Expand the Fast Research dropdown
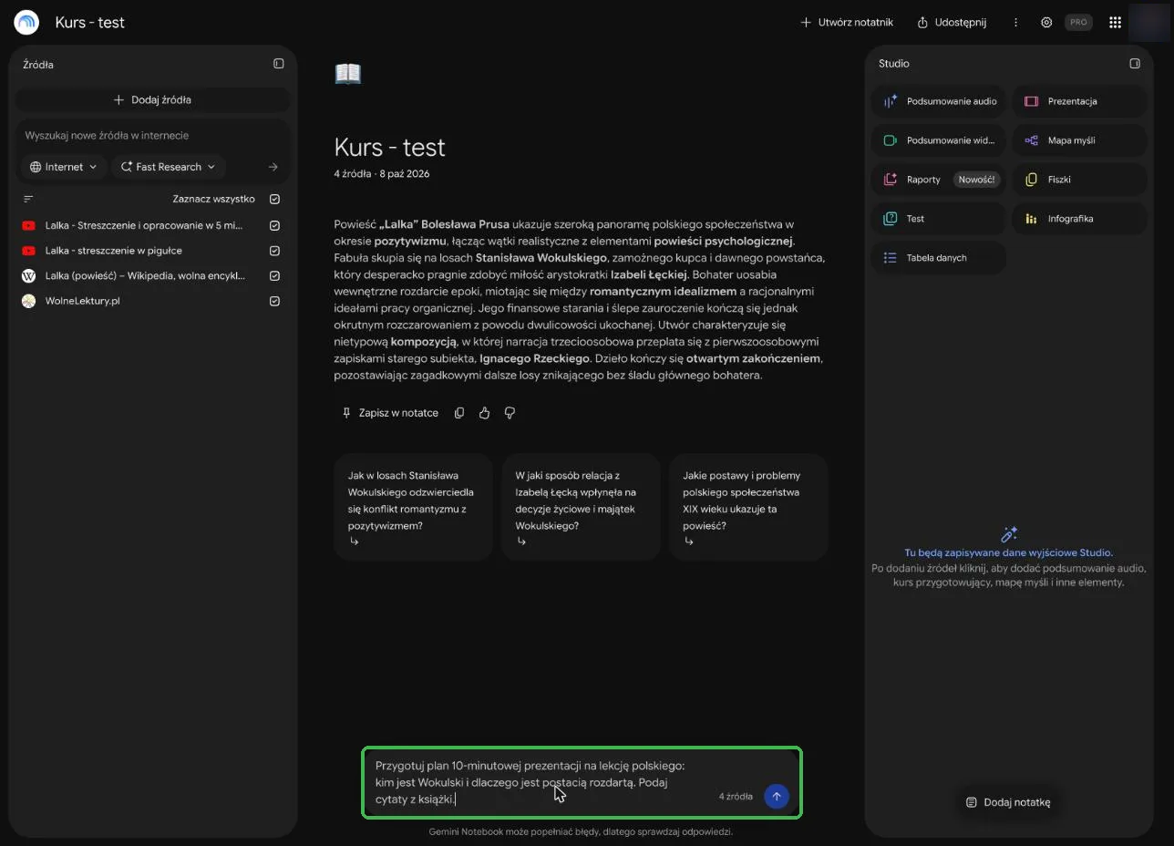This screenshot has width=1174, height=846. click(x=169, y=167)
